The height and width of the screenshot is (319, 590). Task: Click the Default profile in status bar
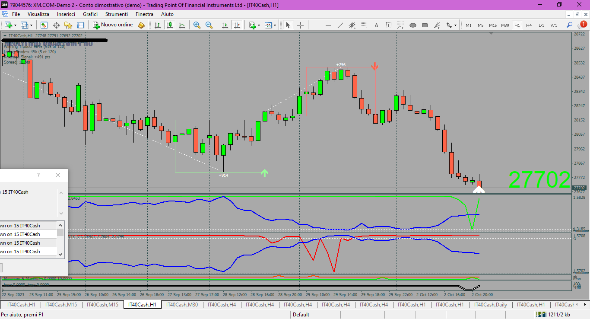click(301, 315)
